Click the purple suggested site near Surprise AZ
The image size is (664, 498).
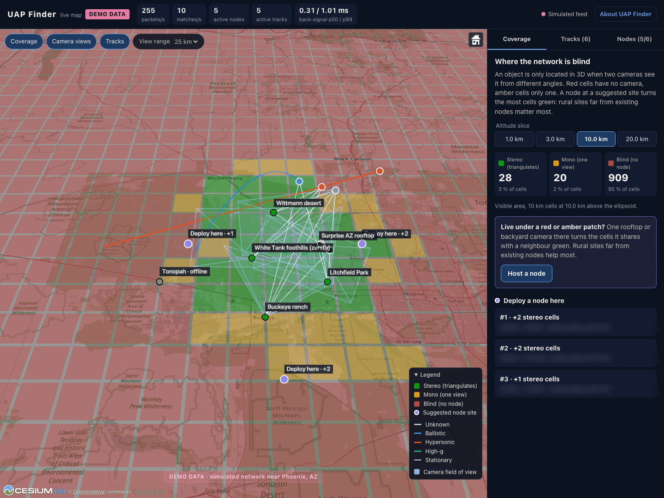pos(362,243)
